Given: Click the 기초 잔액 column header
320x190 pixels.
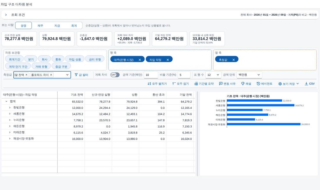Looking at the screenshot, I should click(x=71, y=95).
